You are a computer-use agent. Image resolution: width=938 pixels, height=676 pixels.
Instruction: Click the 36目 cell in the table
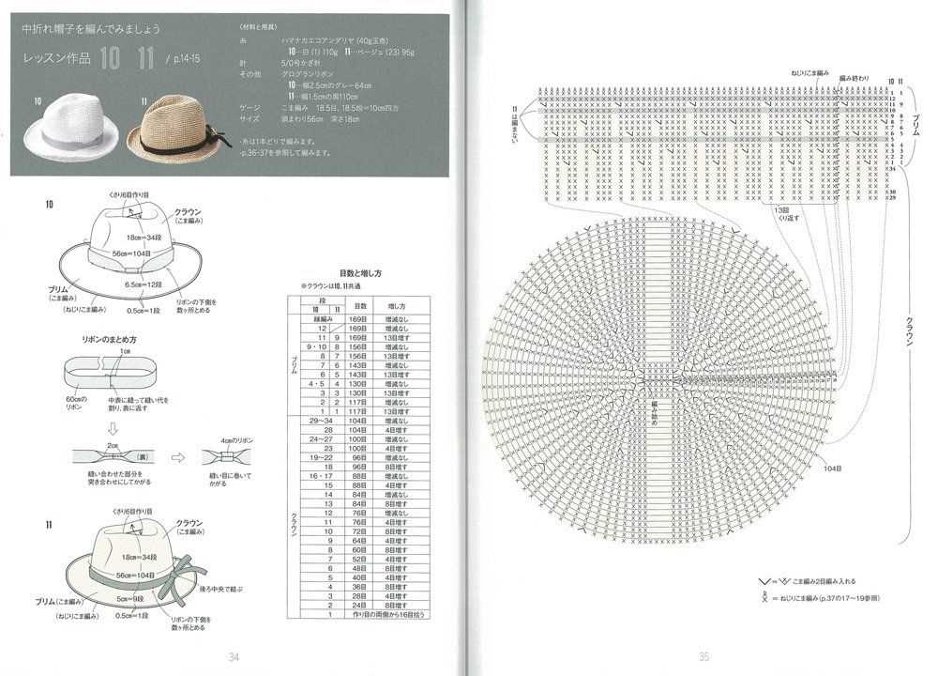[x=359, y=587]
